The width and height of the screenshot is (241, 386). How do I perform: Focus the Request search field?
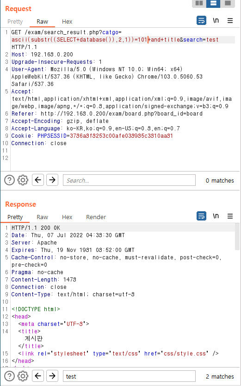(x=129, y=180)
